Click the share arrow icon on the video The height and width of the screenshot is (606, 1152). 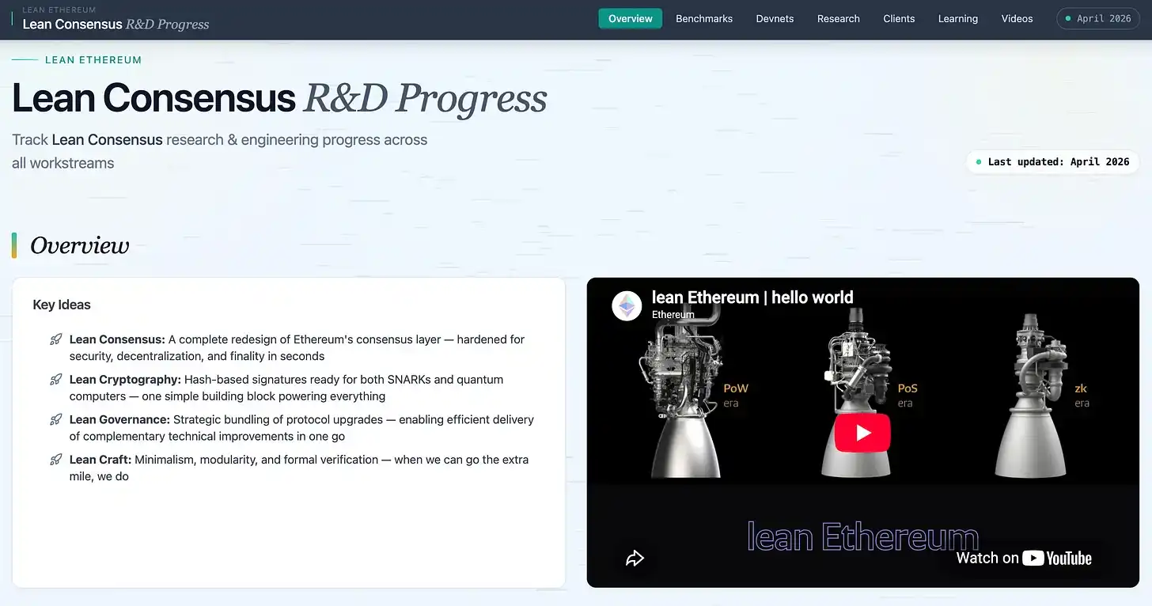pyautogui.click(x=635, y=559)
